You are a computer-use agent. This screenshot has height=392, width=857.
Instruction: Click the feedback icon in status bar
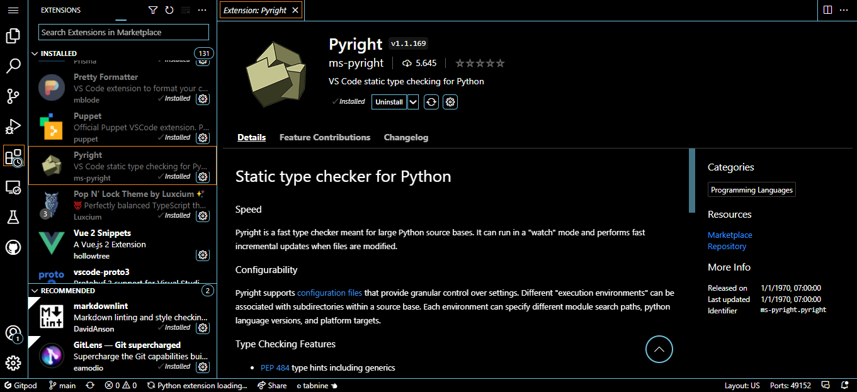[827, 385]
